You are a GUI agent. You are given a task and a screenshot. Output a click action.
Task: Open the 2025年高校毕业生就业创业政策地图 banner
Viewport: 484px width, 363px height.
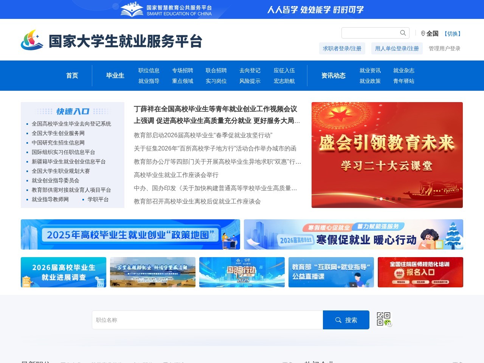pos(130,234)
